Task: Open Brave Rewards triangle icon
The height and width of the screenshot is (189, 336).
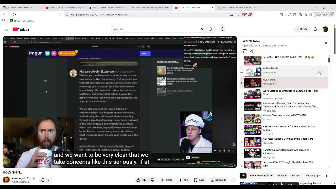Action: (250, 15)
